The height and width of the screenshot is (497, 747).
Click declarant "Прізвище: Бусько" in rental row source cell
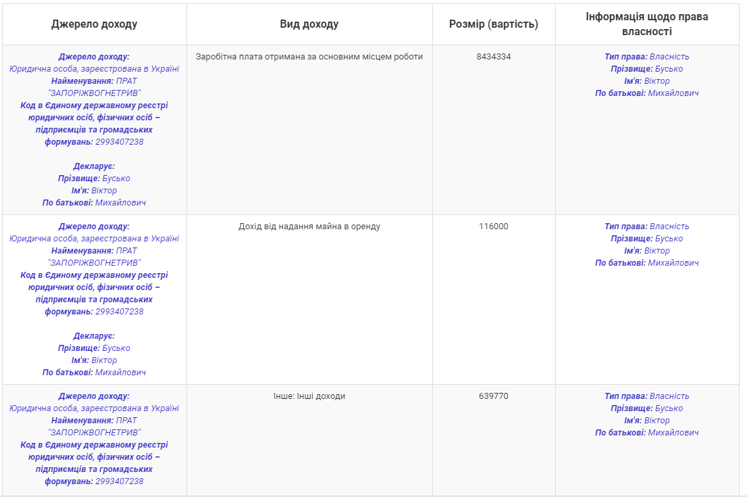(x=94, y=348)
